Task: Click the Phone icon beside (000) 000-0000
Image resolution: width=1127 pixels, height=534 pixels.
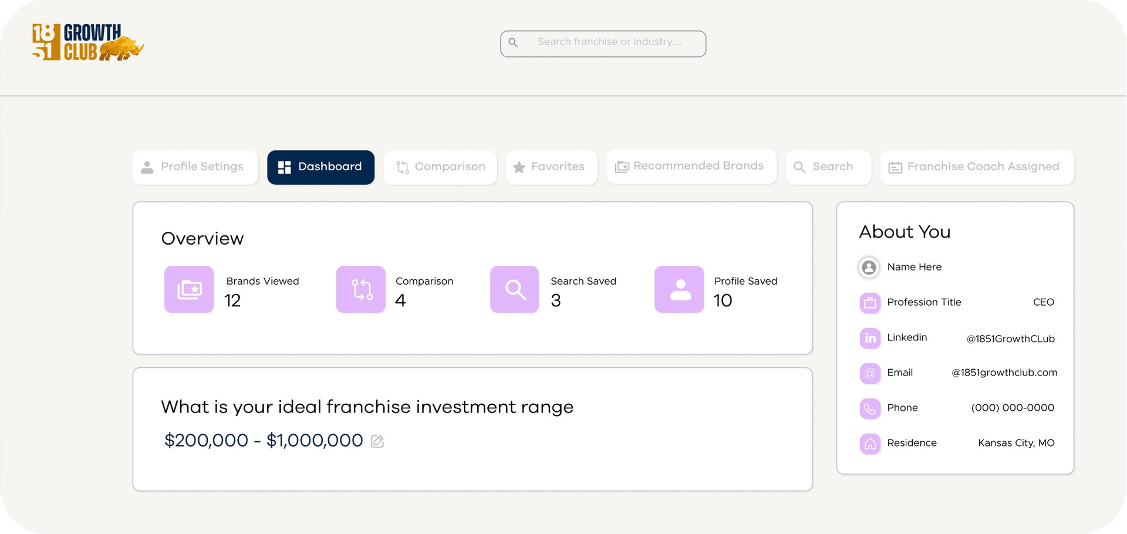Action: [869, 408]
